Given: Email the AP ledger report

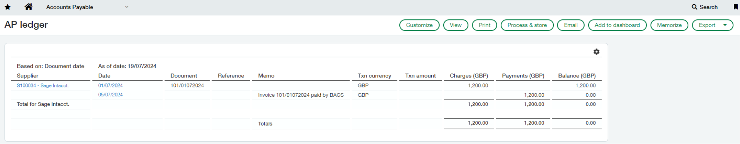Looking at the screenshot, I should coord(570,25).
